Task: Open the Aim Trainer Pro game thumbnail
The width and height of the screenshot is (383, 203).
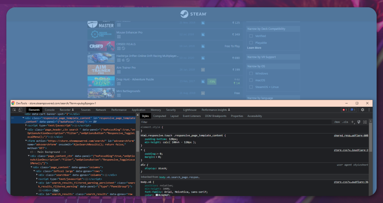Action: [x=101, y=70]
